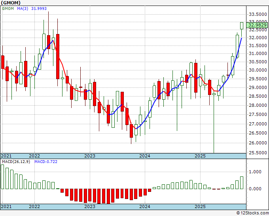
Task: Click 2025 on the price chart timeline
Action: click(200, 156)
